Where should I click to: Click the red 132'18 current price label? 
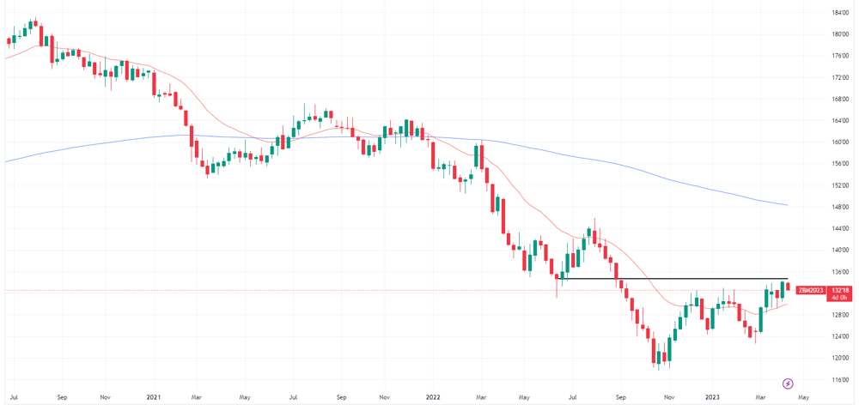tap(839, 290)
